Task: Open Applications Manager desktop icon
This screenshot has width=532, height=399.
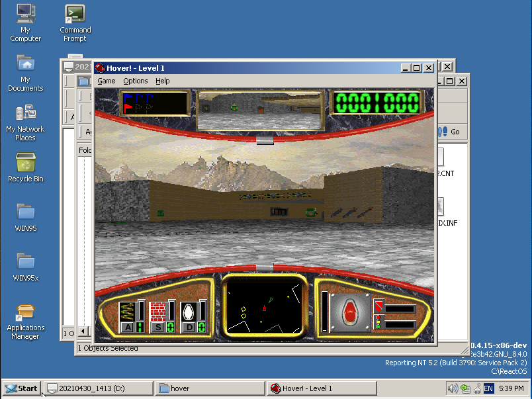Action: coord(25,322)
